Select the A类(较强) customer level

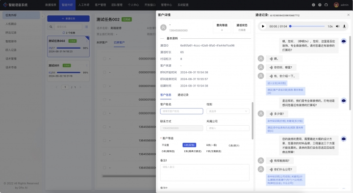(x=189, y=145)
